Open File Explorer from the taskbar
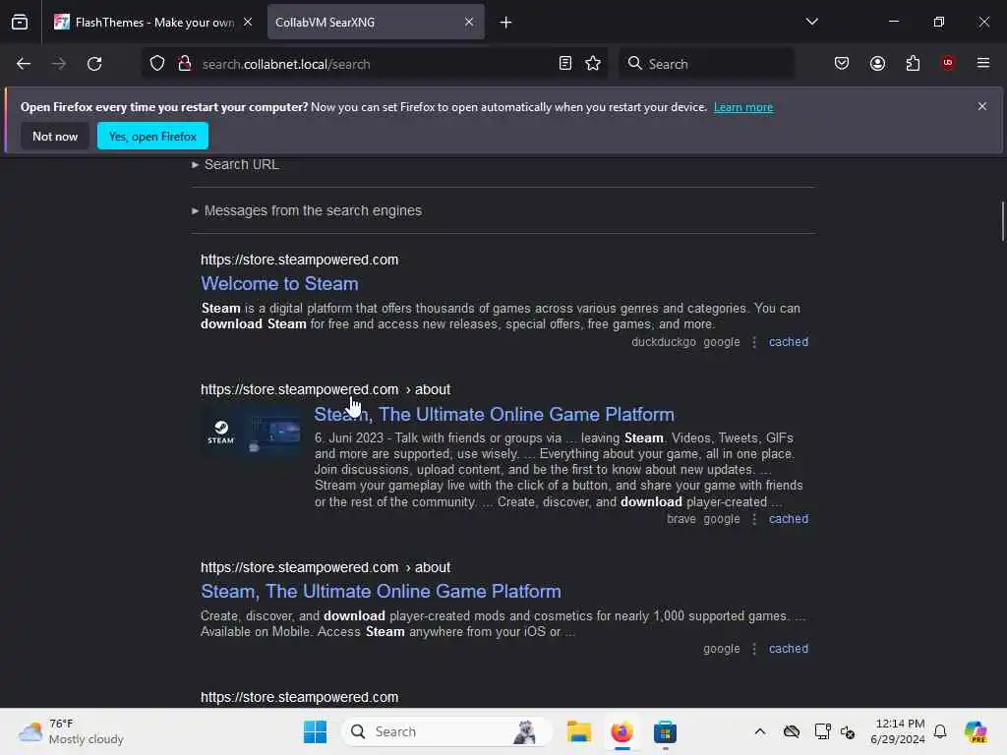 (578, 731)
